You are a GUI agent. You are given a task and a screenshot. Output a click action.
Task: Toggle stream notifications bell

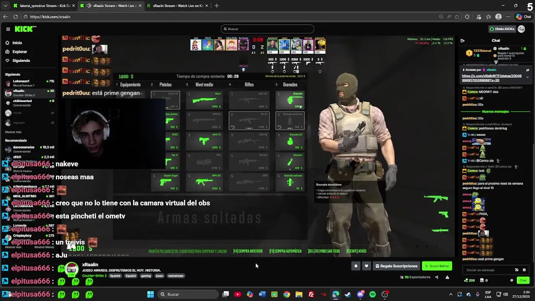point(356,266)
